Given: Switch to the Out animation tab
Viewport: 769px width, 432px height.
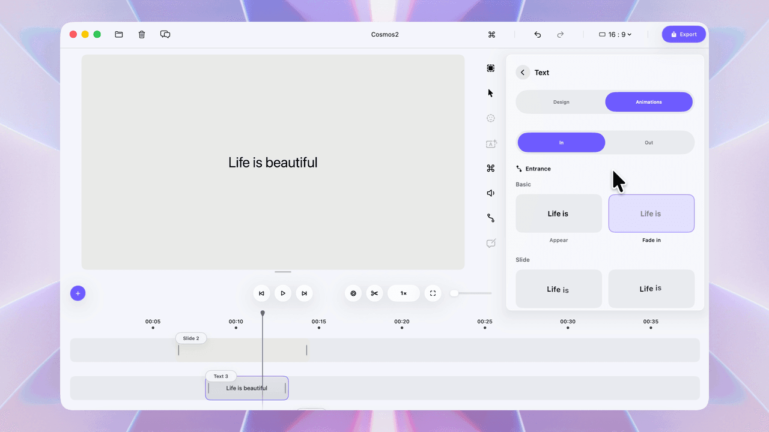Looking at the screenshot, I should point(649,142).
